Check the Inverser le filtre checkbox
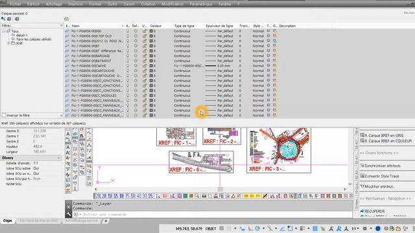This screenshot has height=233, width=415. click(4, 115)
